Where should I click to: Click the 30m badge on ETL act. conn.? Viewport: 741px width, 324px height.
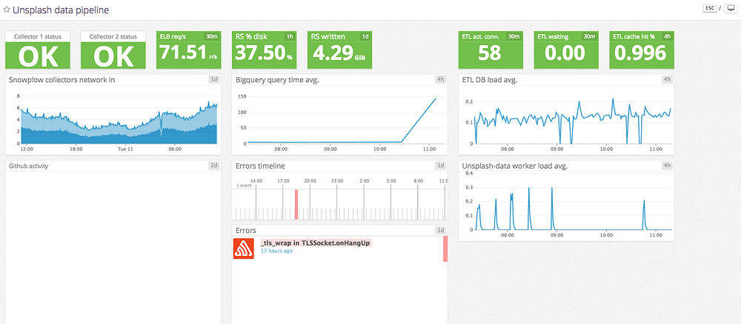tap(514, 36)
